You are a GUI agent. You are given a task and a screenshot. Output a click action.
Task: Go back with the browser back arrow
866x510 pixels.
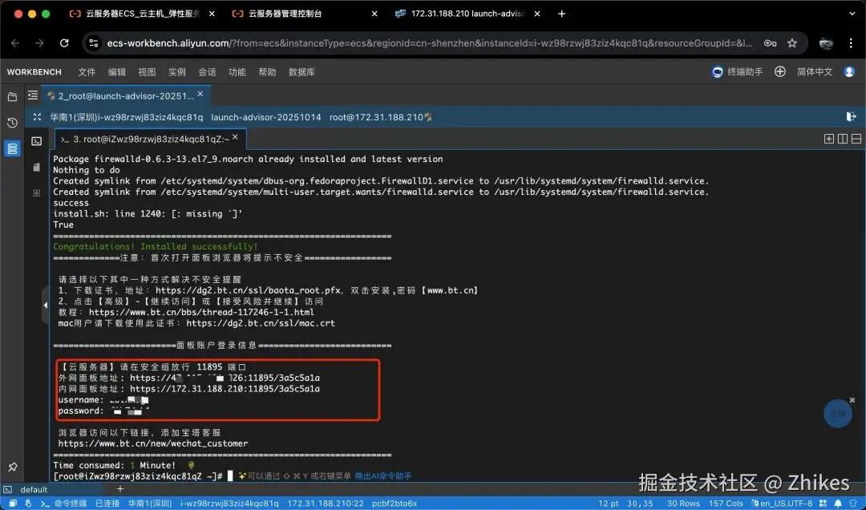[x=15, y=43]
